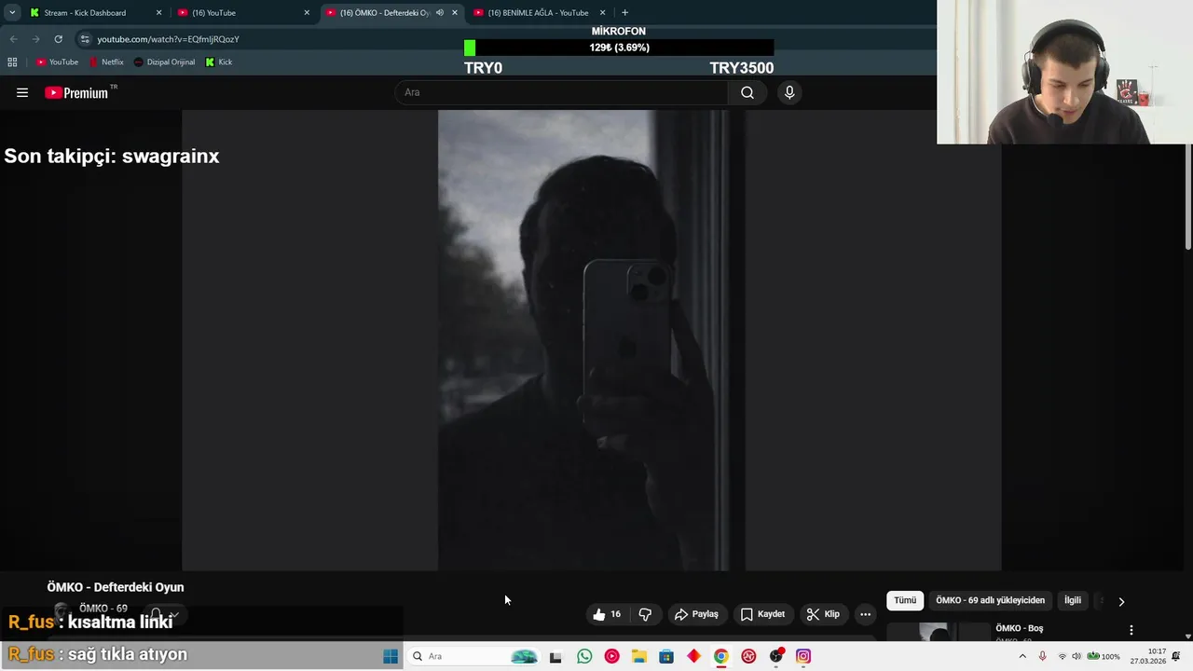
Task: Open the Windows Start menu
Action: coord(391,656)
